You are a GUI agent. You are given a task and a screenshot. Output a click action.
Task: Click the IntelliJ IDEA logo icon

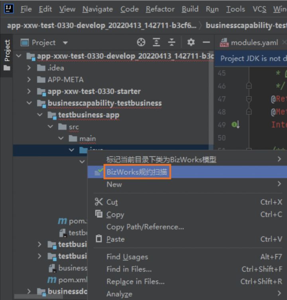9,9
